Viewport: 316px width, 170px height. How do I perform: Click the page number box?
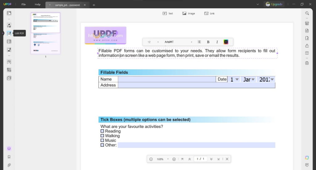pyautogui.click(x=200, y=159)
